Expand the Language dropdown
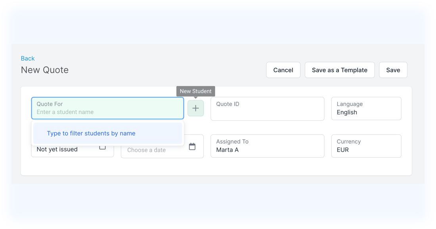The image size is (436, 229). pos(366,108)
